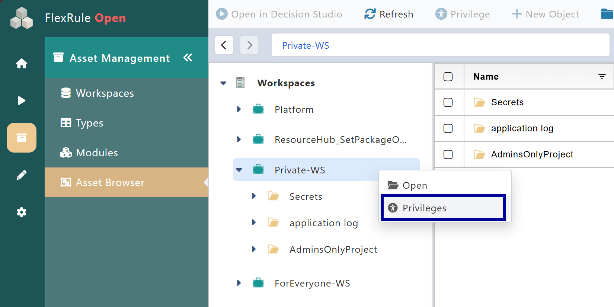614x307 pixels.
Task: Open the pencil edit icon in left rail
Action: (22, 175)
